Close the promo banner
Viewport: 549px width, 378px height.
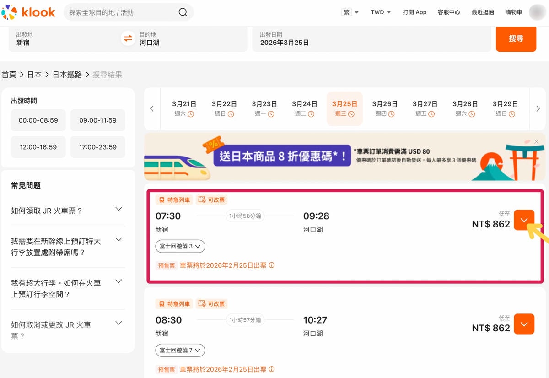point(536,141)
